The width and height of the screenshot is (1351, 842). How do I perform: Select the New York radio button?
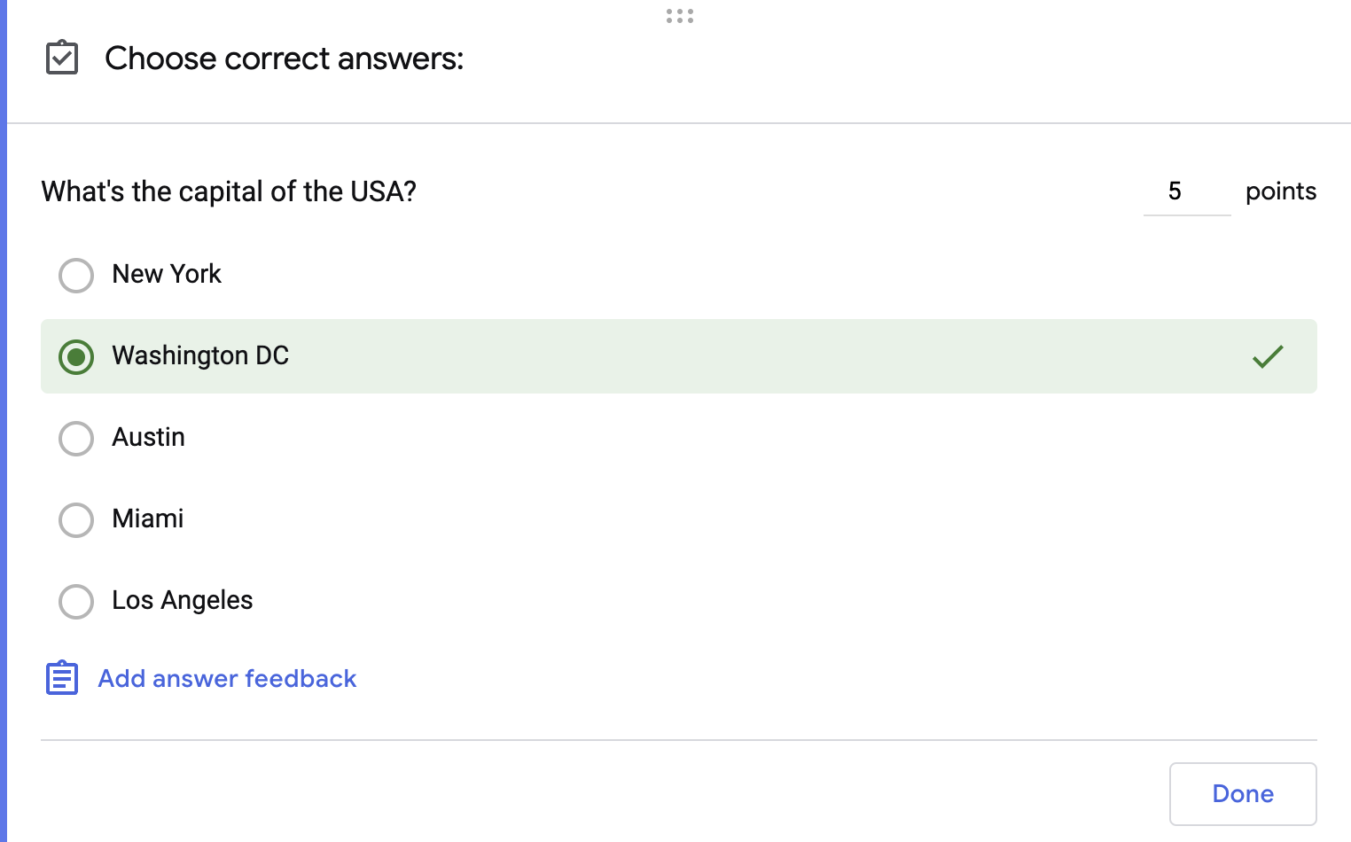[76, 275]
